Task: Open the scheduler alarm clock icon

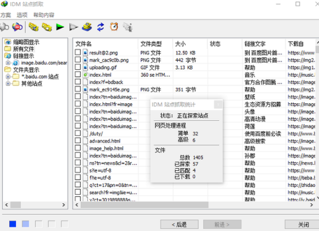Action: click(x=114, y=27)
